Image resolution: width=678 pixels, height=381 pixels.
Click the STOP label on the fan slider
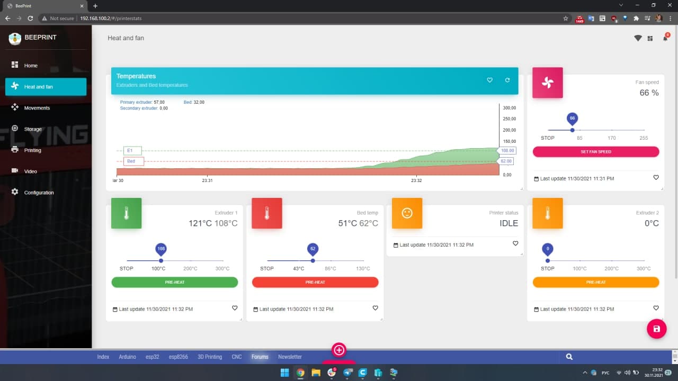pos(548,138)
